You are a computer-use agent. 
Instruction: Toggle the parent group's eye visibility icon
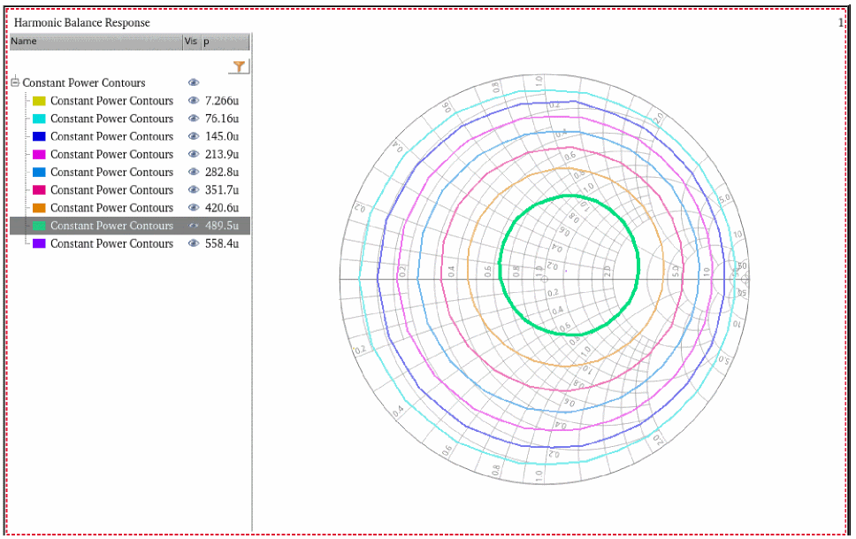tap(194, 83)
